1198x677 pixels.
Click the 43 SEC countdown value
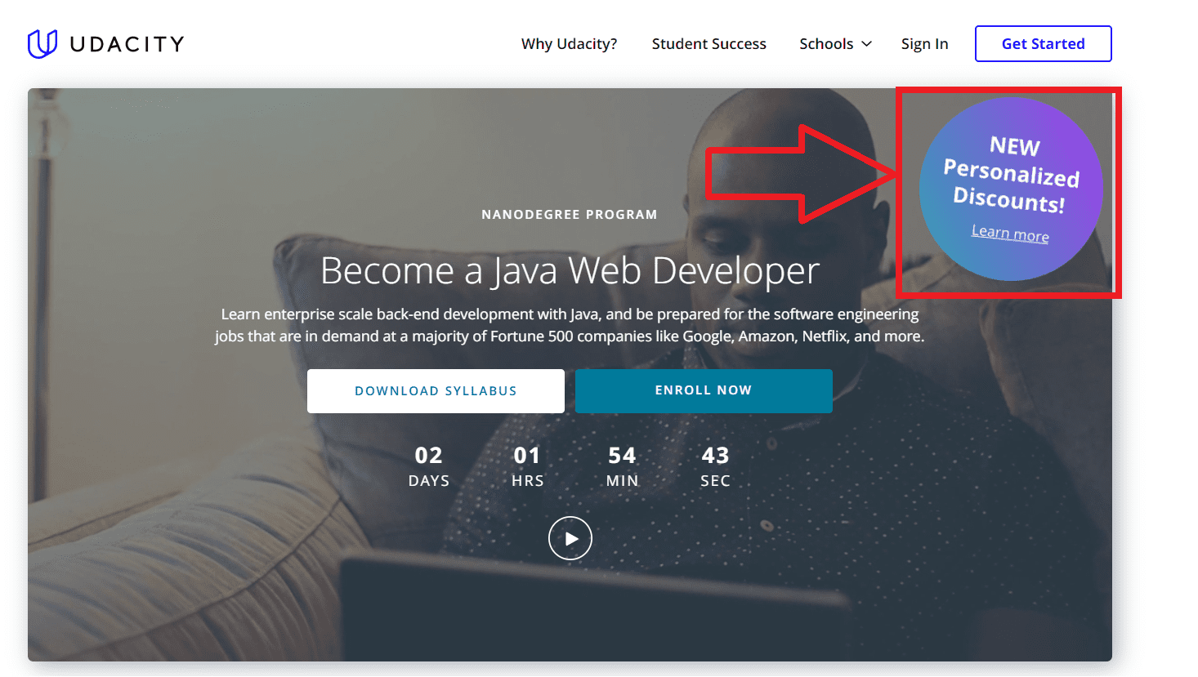pos(715,455)
